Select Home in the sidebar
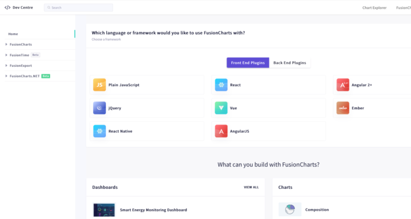Screen dimensions: 411x219 pos(13,34)
